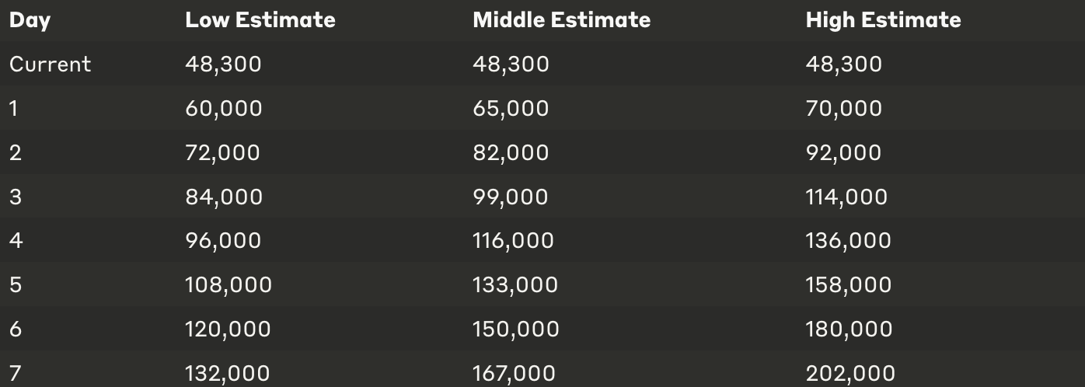Click the cell showing 136,000
Image resolution: width=1085 pixels, height=387 pixels.
[x=848, y=241]
